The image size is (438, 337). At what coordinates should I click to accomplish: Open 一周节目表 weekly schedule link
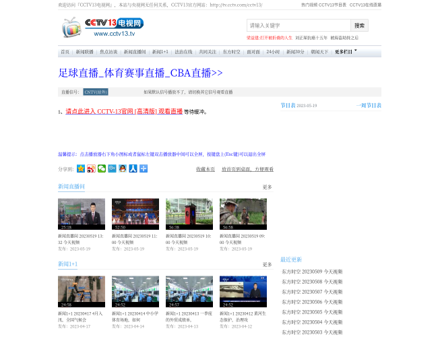click(x=369, y=105)
